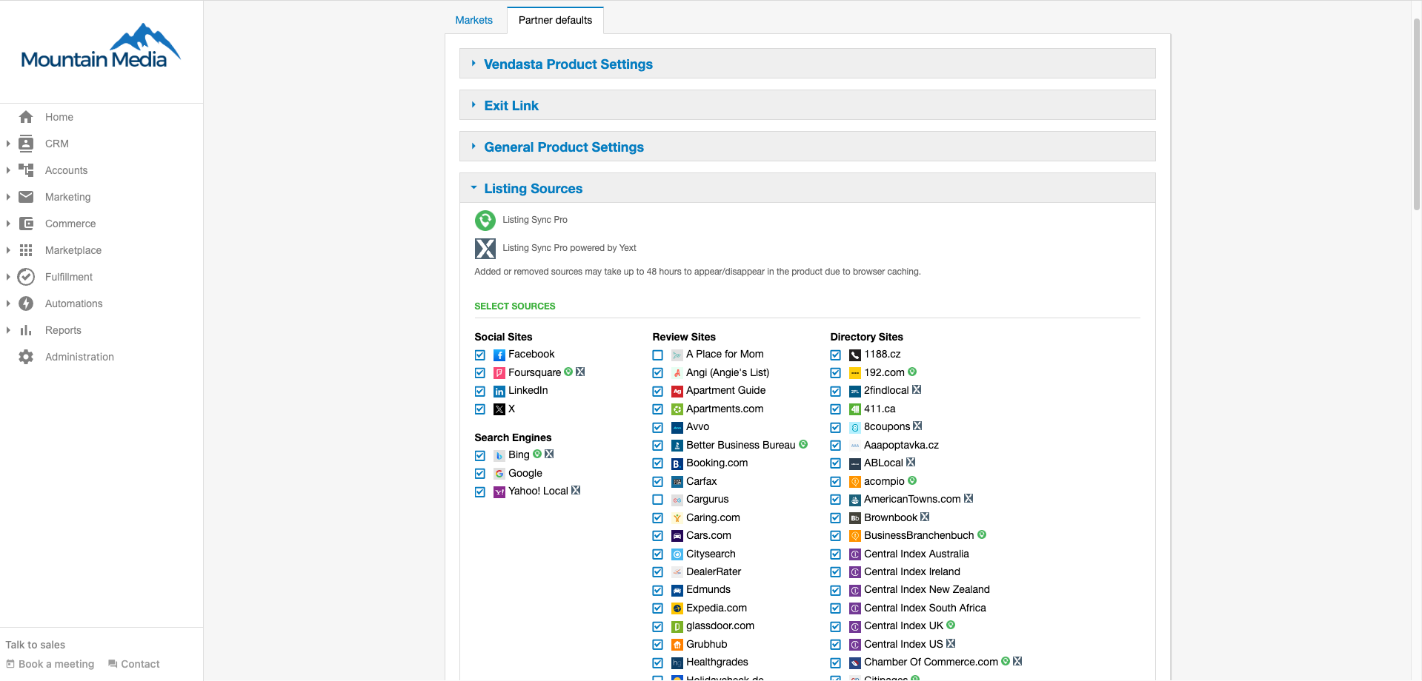Click the Marketplace grid icon

(x=26, y=250)
